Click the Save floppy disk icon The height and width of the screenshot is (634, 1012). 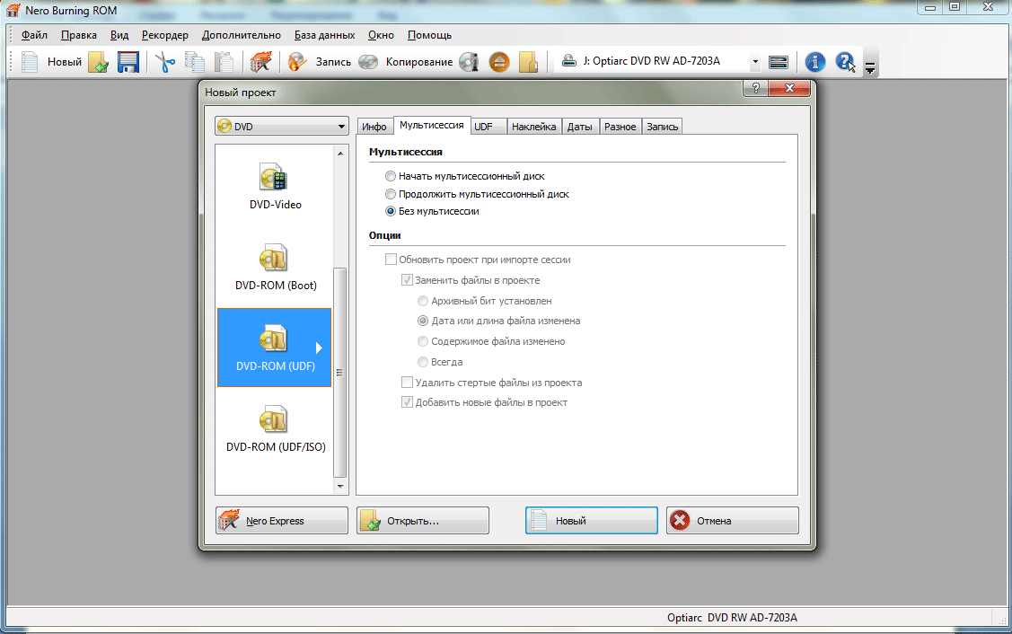click(x=128, y=62)
